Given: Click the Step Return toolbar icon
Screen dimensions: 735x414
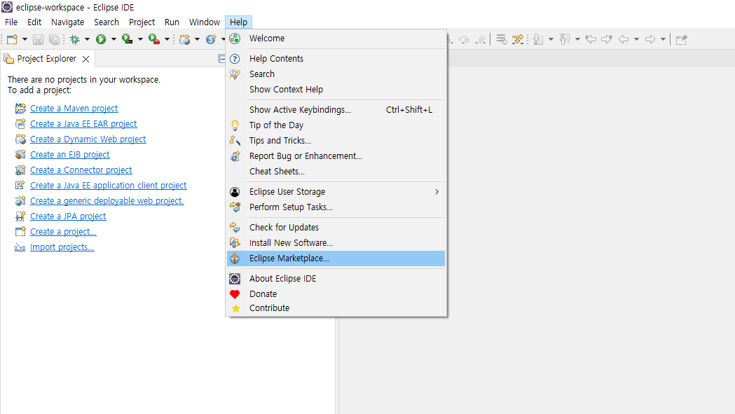Looking at the screenshot, I should (481, 39).
